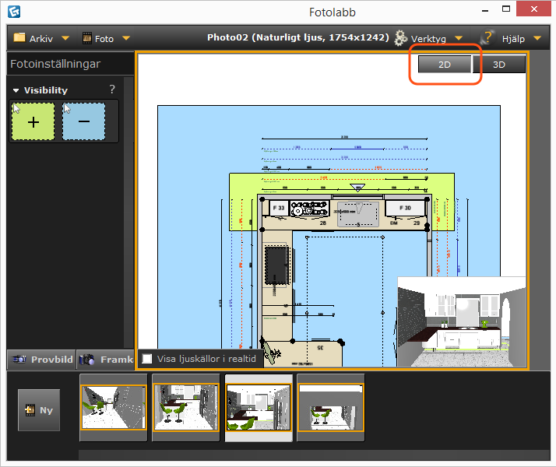Open the Hjälp dropdown arrow

point(537,38)
